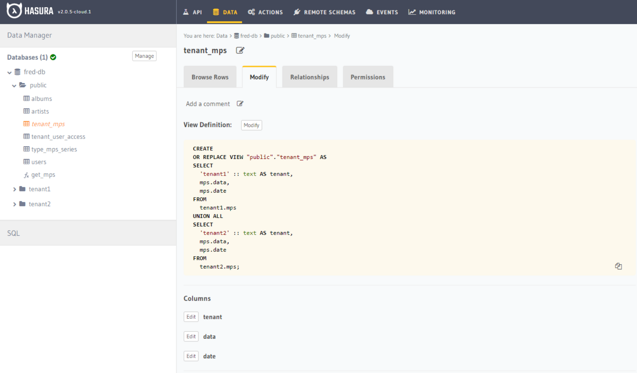Click the breadcrumb public link

[278, 36]
